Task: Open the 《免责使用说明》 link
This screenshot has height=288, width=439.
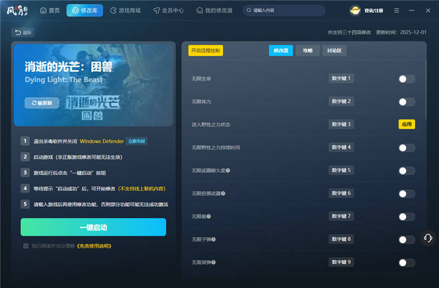Action: (x=94, y=246)
